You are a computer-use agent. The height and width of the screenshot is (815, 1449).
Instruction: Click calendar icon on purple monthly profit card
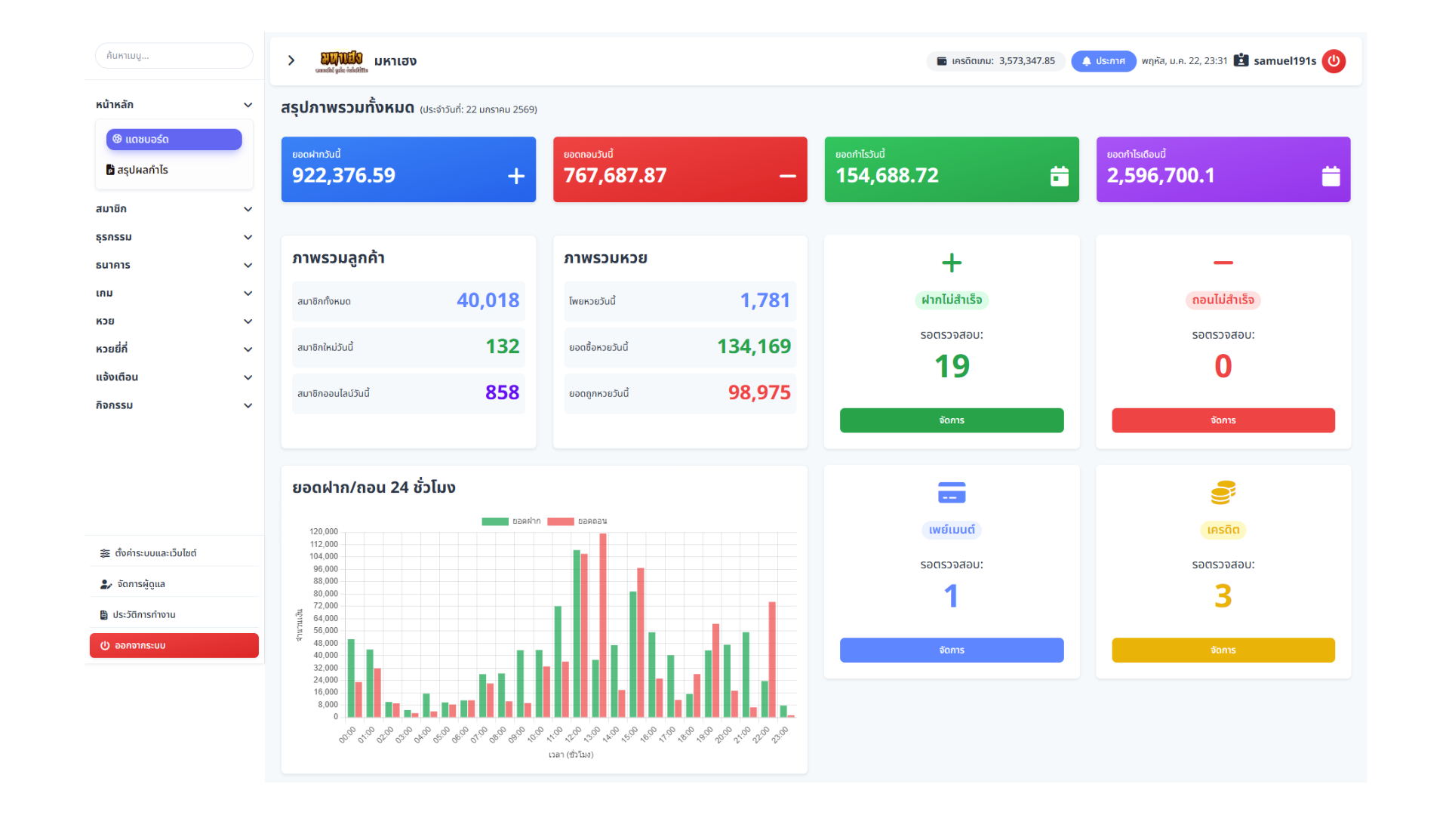point(1331,176)
